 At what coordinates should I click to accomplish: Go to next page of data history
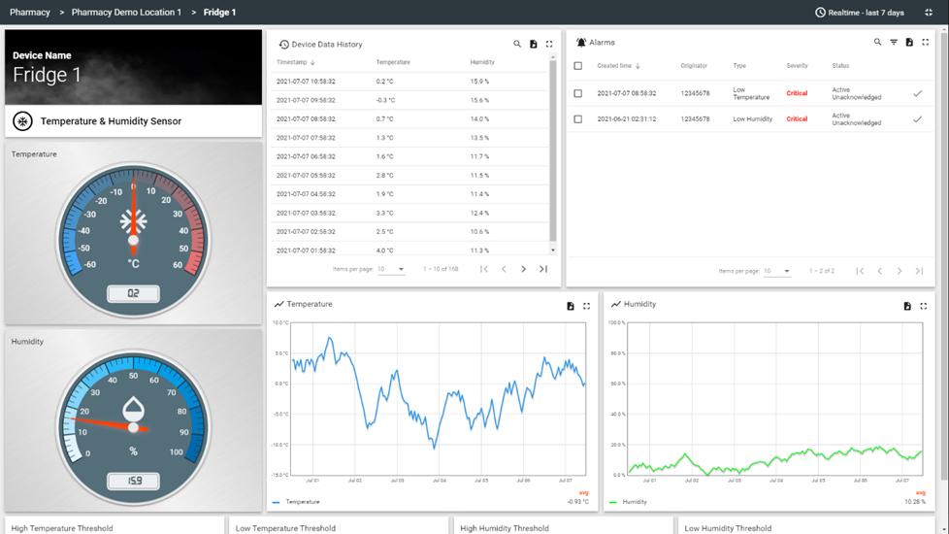pyautogui.click(x=523, y=269)
